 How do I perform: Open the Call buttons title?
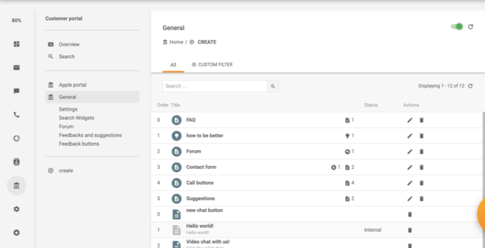(x=200, y=183)
